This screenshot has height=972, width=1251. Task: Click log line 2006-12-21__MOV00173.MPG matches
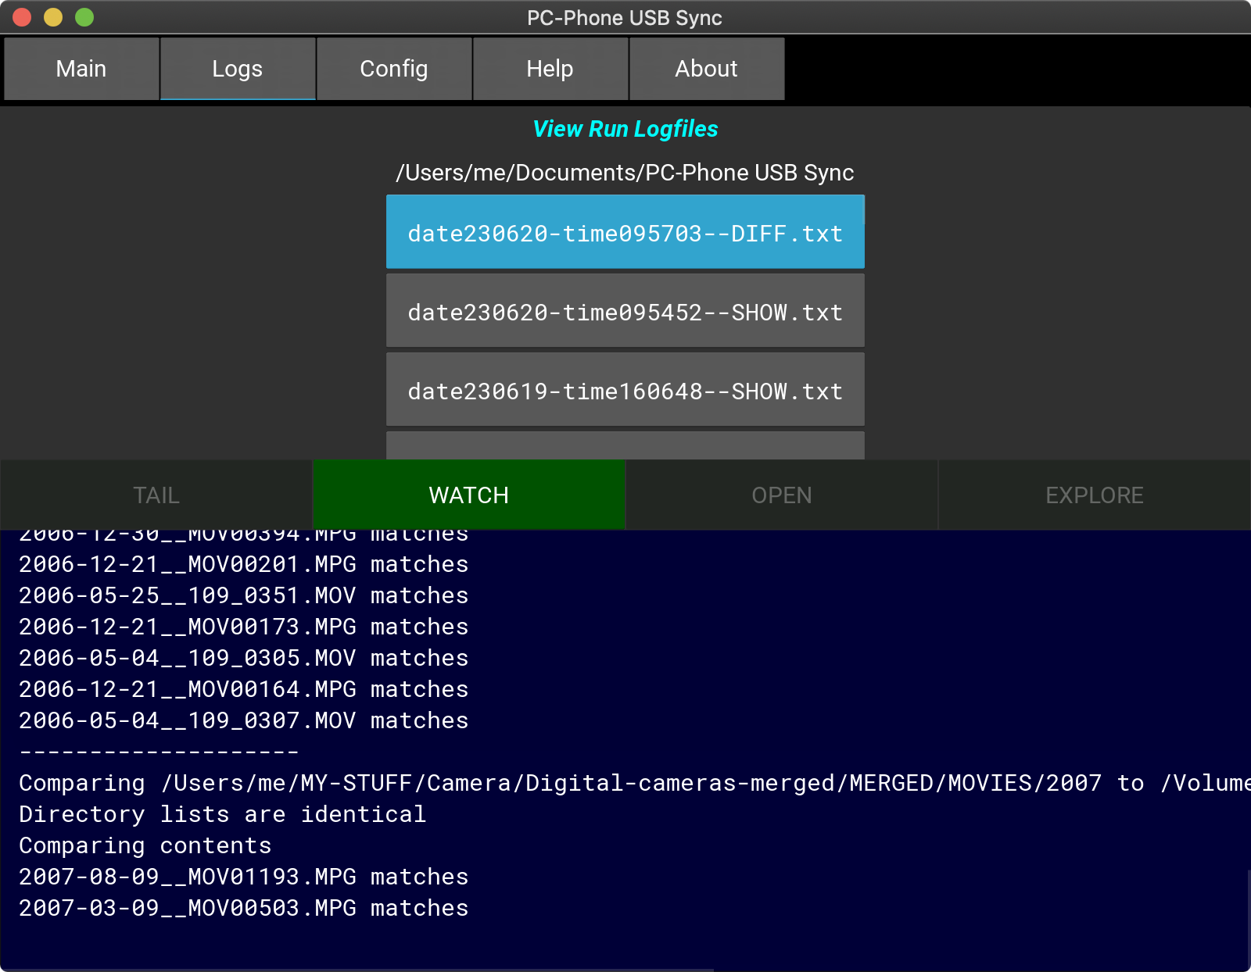click(244, 627)
